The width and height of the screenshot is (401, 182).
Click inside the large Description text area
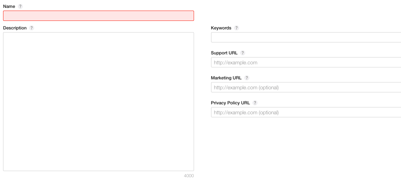98,102
